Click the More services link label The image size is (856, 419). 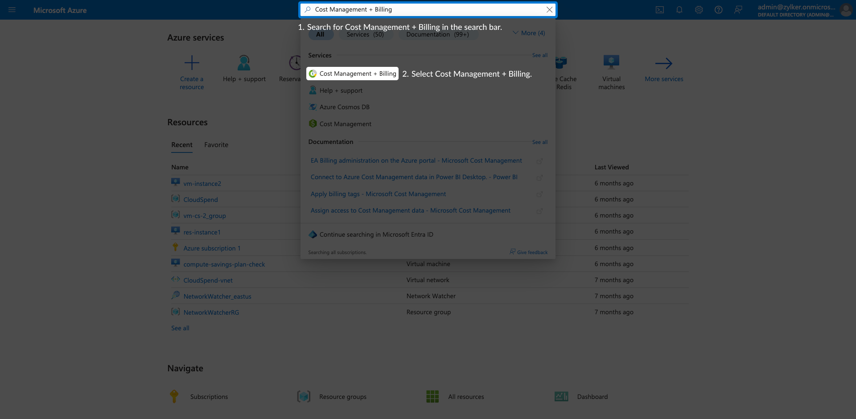[x=664, y=79]
